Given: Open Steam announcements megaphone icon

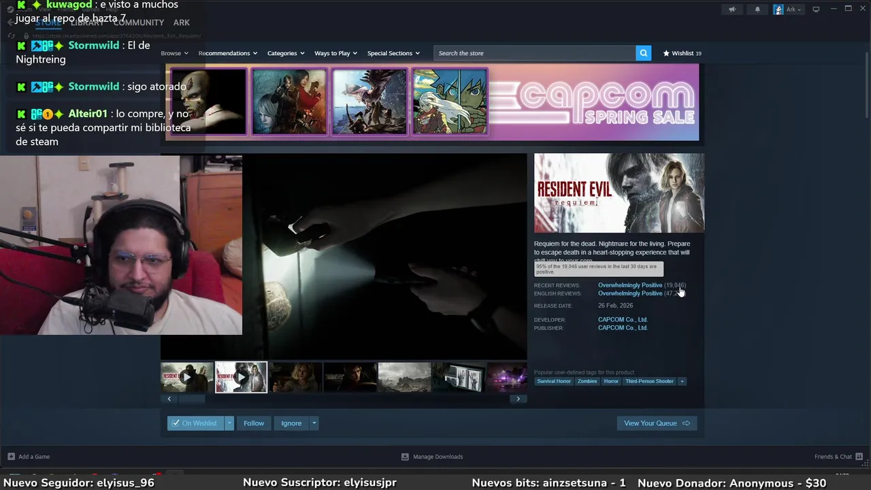Looking at the screenshot, I should pyautogui.click(x=732, y=10).
